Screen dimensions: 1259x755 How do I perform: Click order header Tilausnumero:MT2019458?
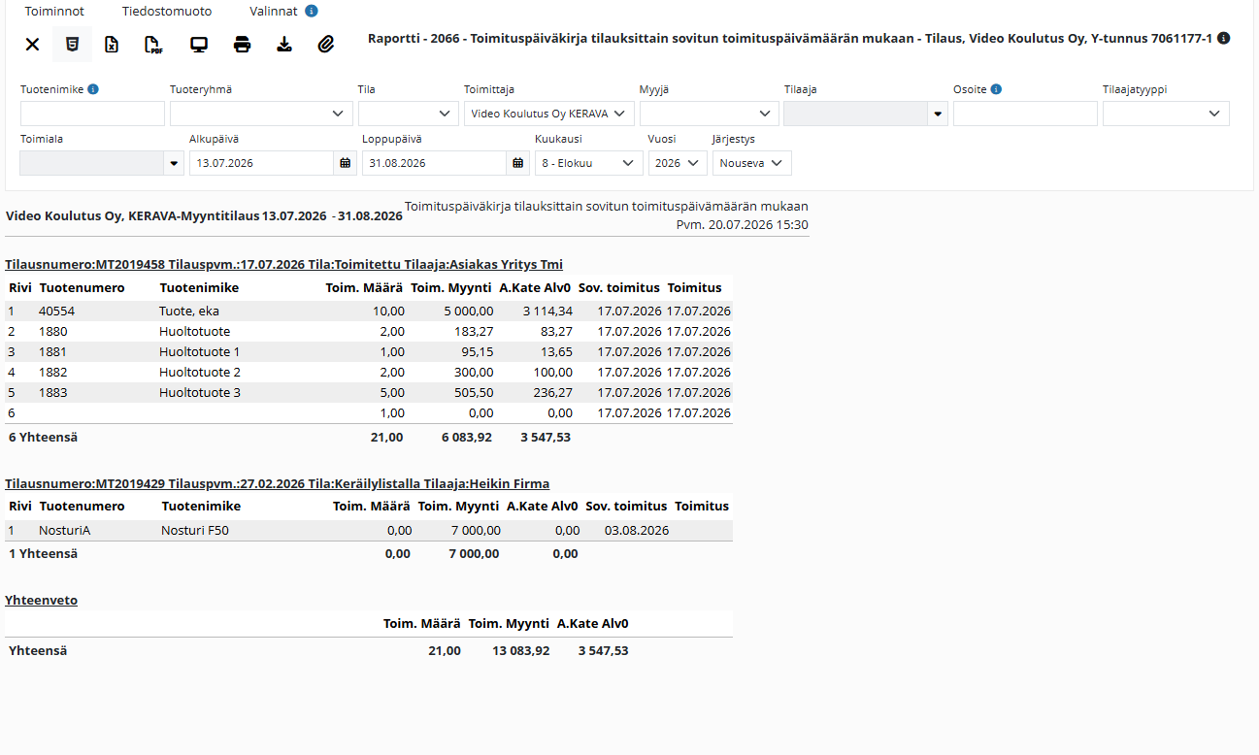click(x=84, y=264)
